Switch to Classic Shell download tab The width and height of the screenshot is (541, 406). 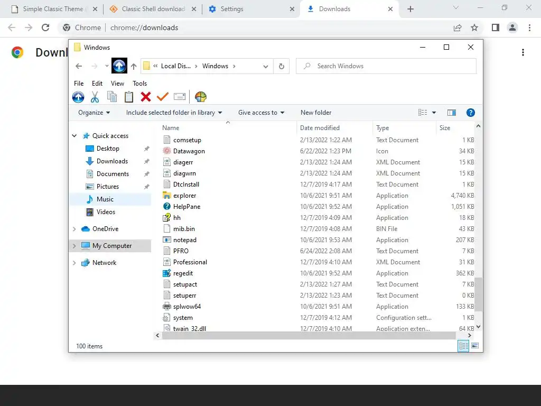click(x=152, y=9)
